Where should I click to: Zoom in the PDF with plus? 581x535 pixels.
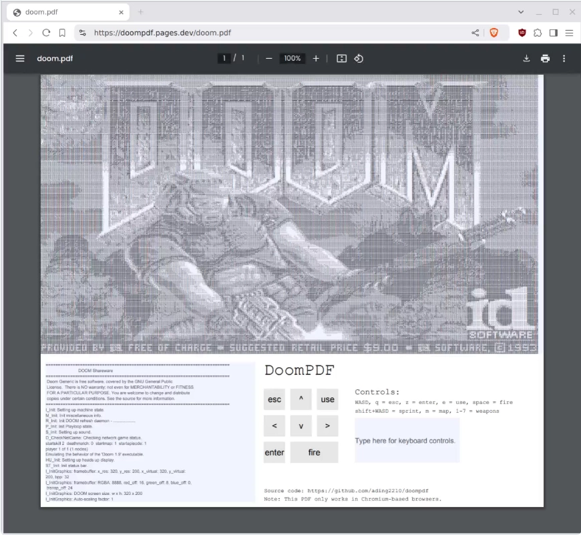click(316, 59)
